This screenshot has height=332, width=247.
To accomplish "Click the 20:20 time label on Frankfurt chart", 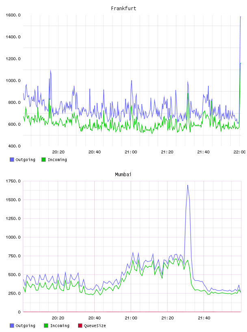I will coord(58,152).
